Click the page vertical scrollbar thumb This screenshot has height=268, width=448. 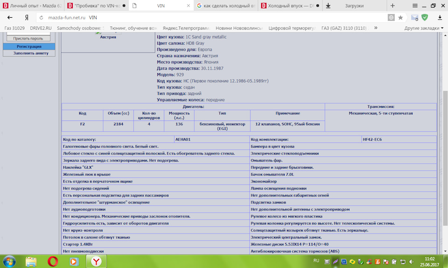445,158
